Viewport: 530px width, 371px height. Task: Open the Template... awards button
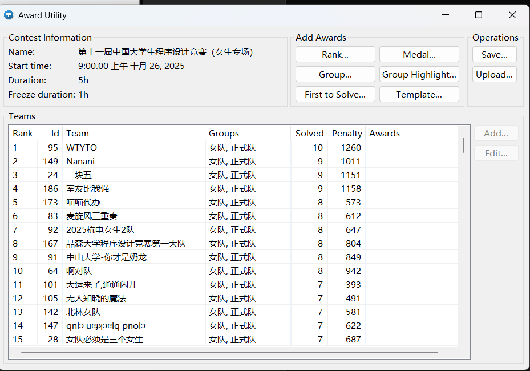coord(419,95)
